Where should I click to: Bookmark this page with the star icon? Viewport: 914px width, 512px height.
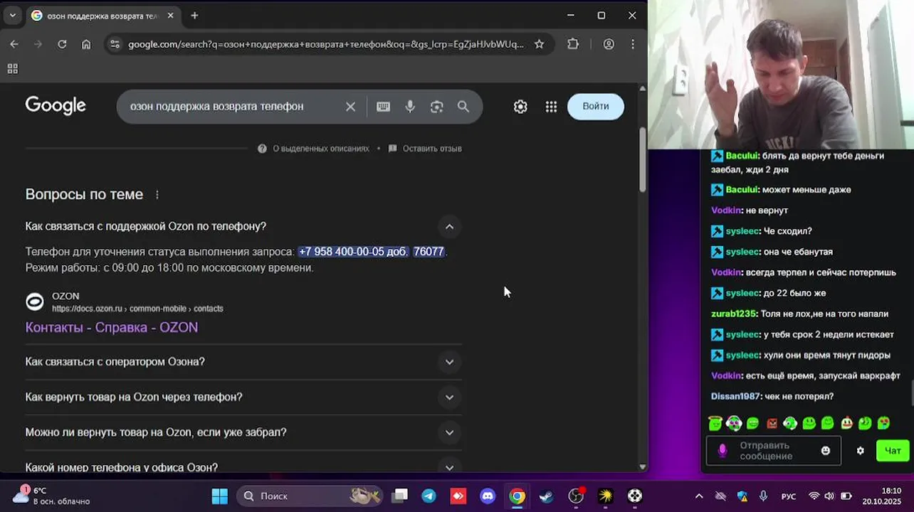[539, 44]
